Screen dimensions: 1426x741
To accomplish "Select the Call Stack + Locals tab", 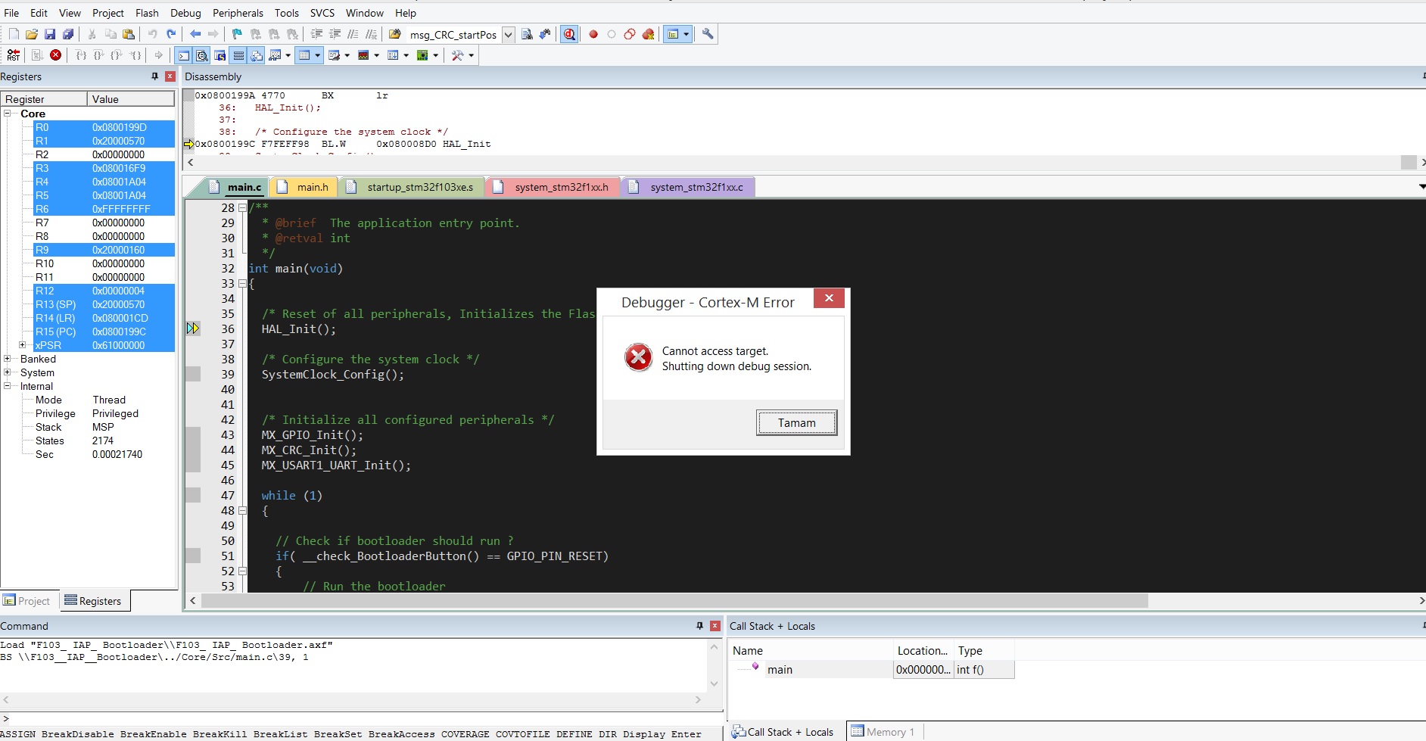I will [x=783, y=732].
